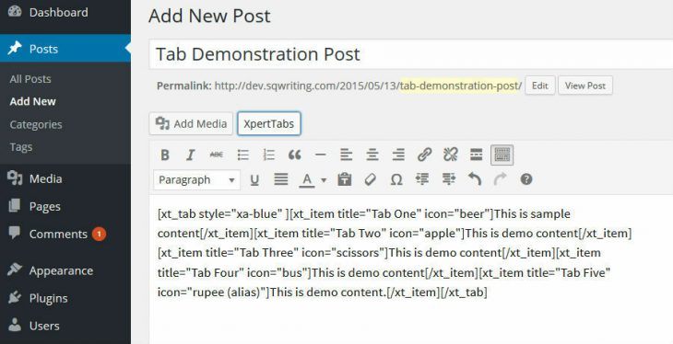This screenshot has width=673, height=344.
Task: Decrease the text indent
Action: tap(422, 179)
